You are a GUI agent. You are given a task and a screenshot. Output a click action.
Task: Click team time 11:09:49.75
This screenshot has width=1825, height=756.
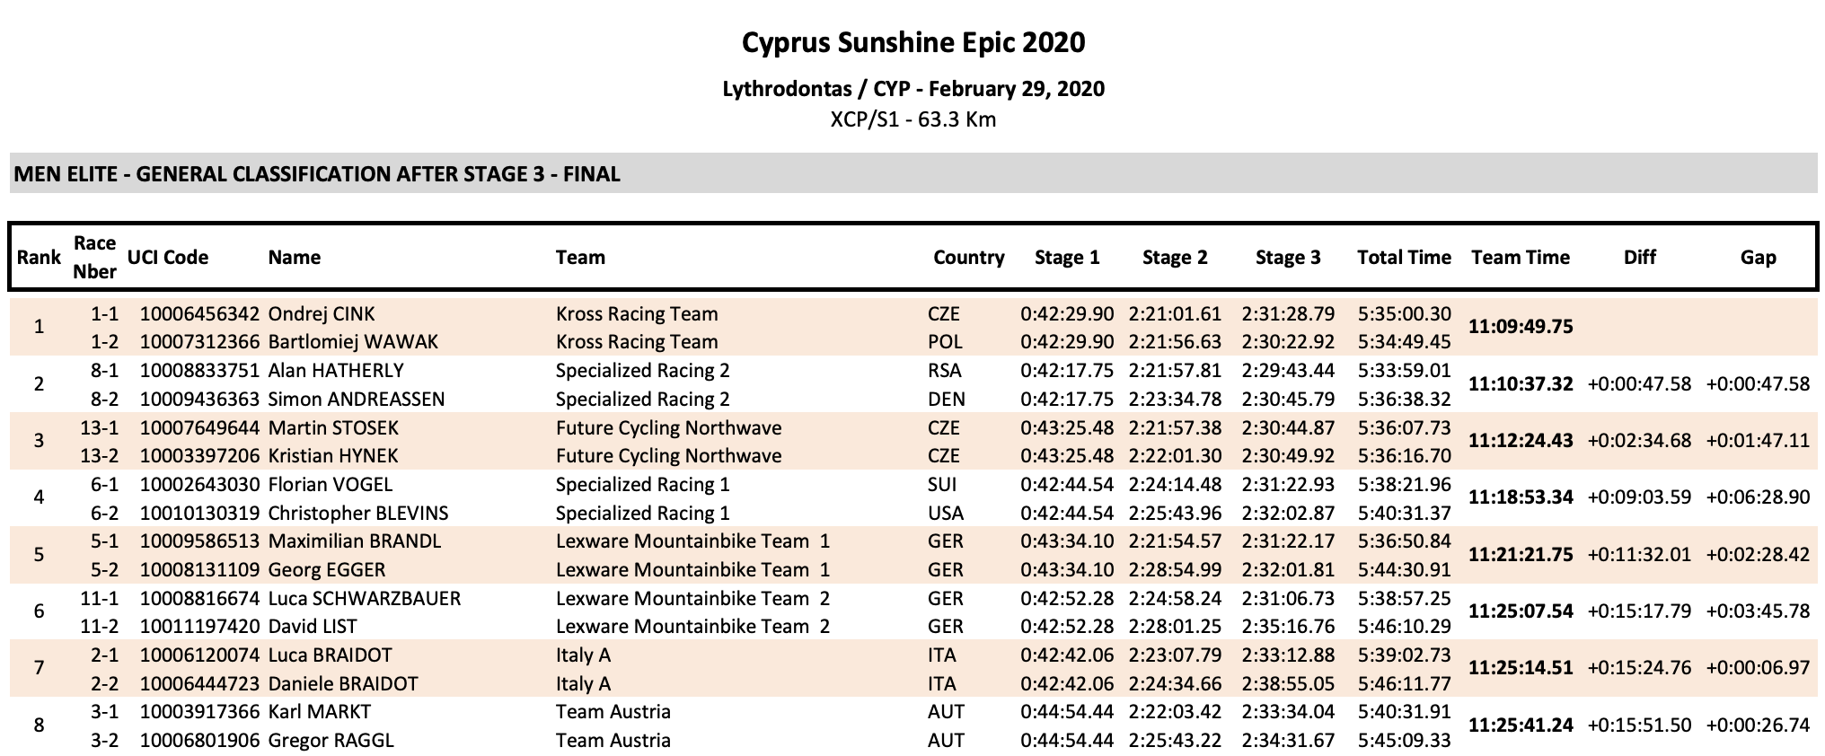[1521, 327]
